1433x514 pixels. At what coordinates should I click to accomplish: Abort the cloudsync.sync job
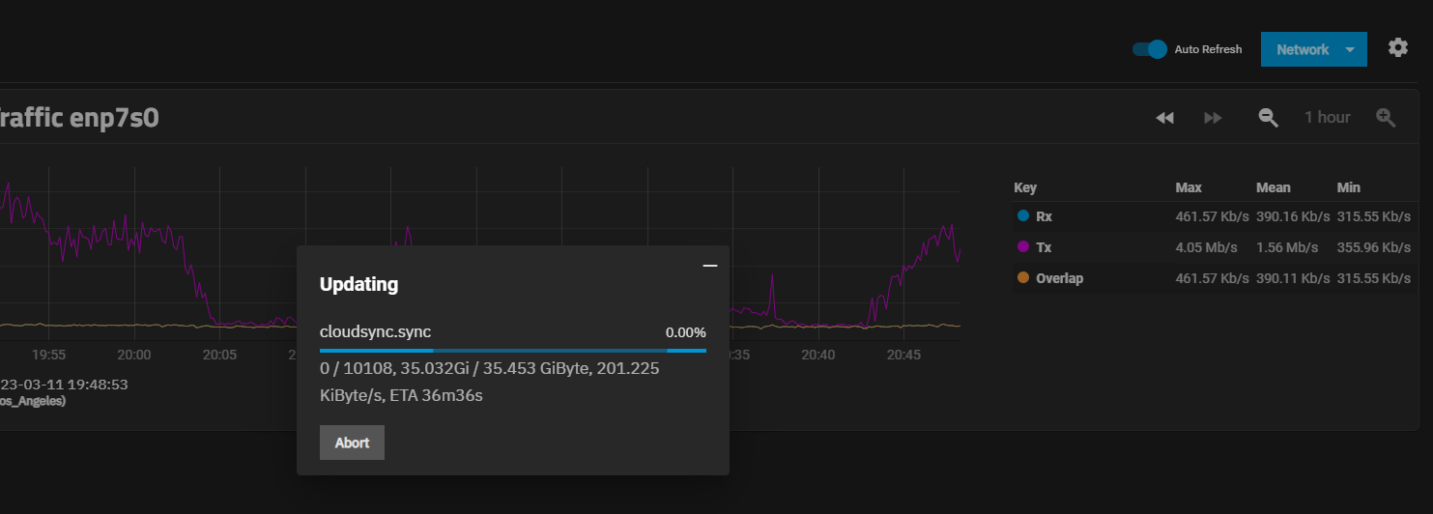pyautogui.click(x=352, y=443)
